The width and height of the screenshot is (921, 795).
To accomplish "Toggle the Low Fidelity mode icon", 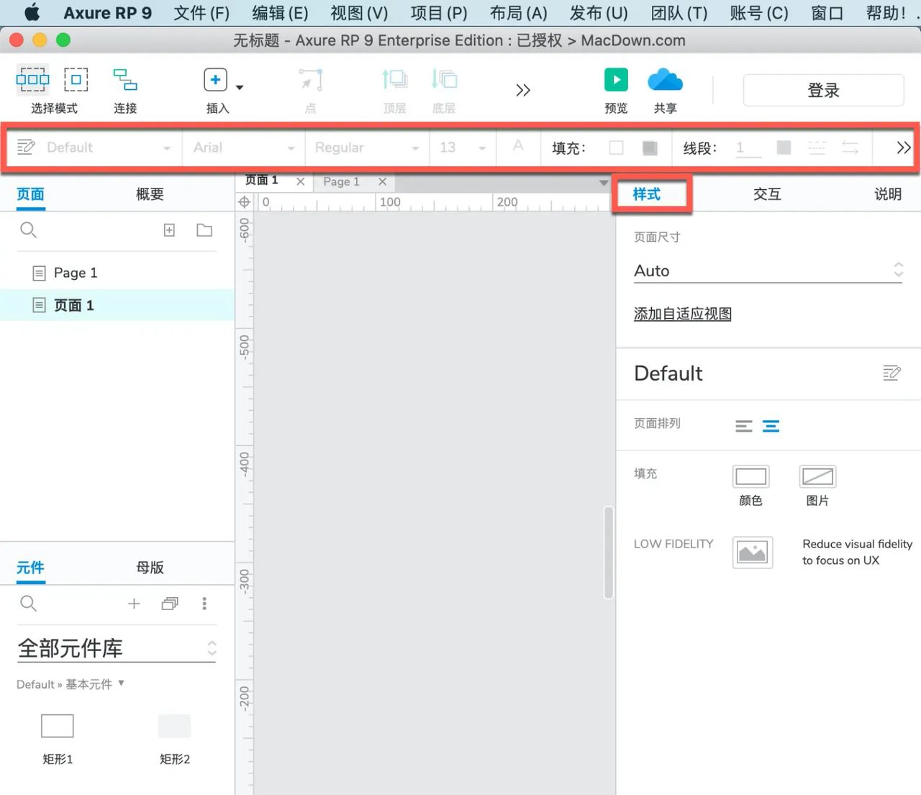I will [x=753, y=553].
